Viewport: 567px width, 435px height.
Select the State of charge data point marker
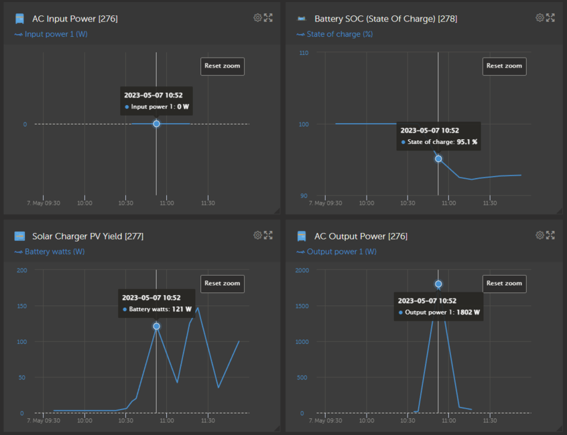pyautogui.click(x=438, y=159)
